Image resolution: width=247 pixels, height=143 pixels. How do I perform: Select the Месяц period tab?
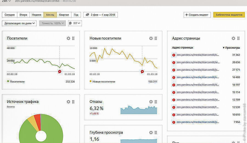pos(50,15)
